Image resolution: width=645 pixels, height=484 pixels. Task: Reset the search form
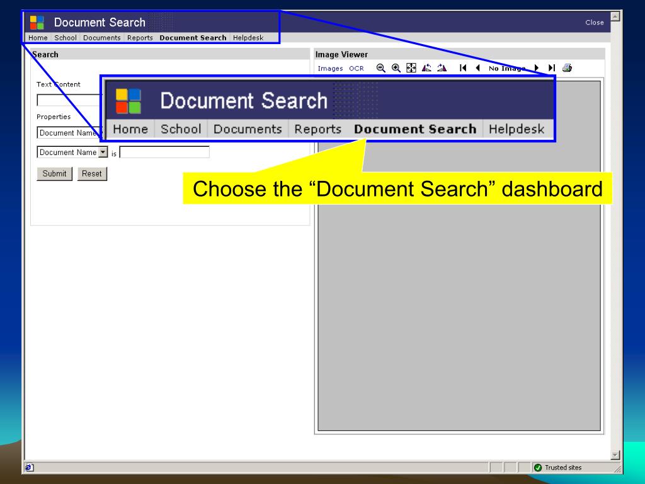coord(92,174)
